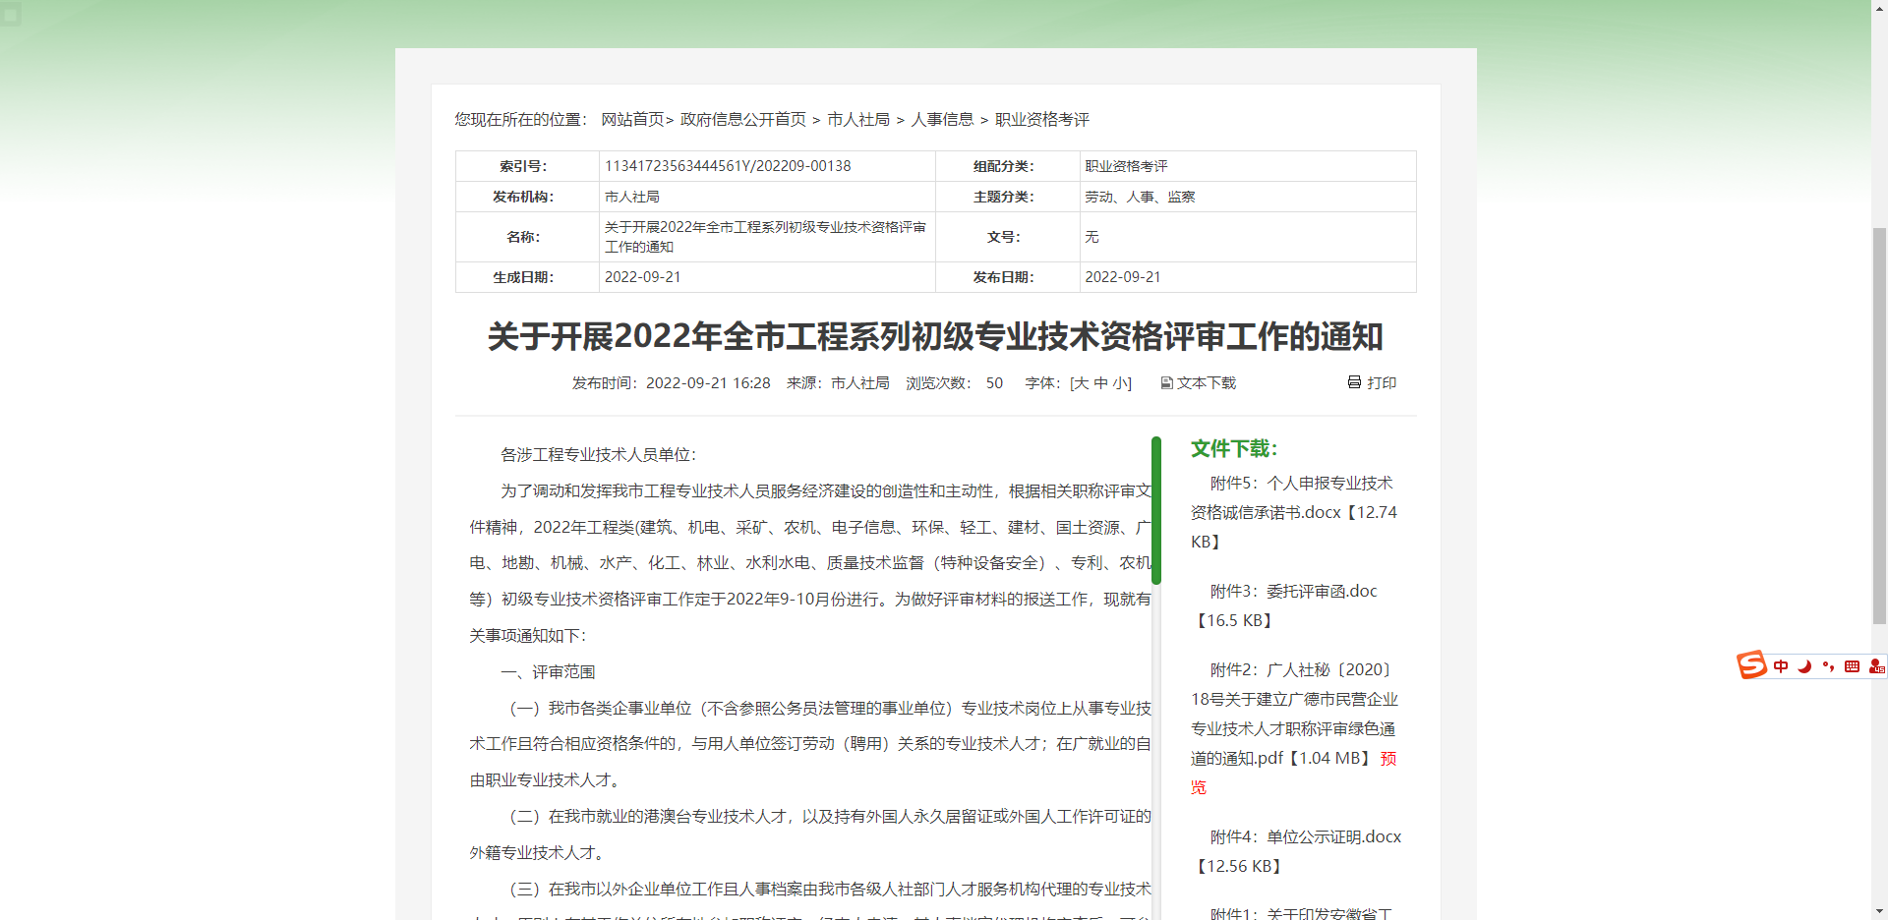Click the Sogou input method logo
The image size is (1888, 920).
(1751, 665)
